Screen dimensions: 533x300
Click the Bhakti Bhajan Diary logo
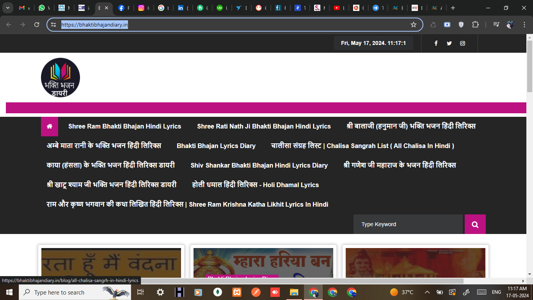pos(60,77)
